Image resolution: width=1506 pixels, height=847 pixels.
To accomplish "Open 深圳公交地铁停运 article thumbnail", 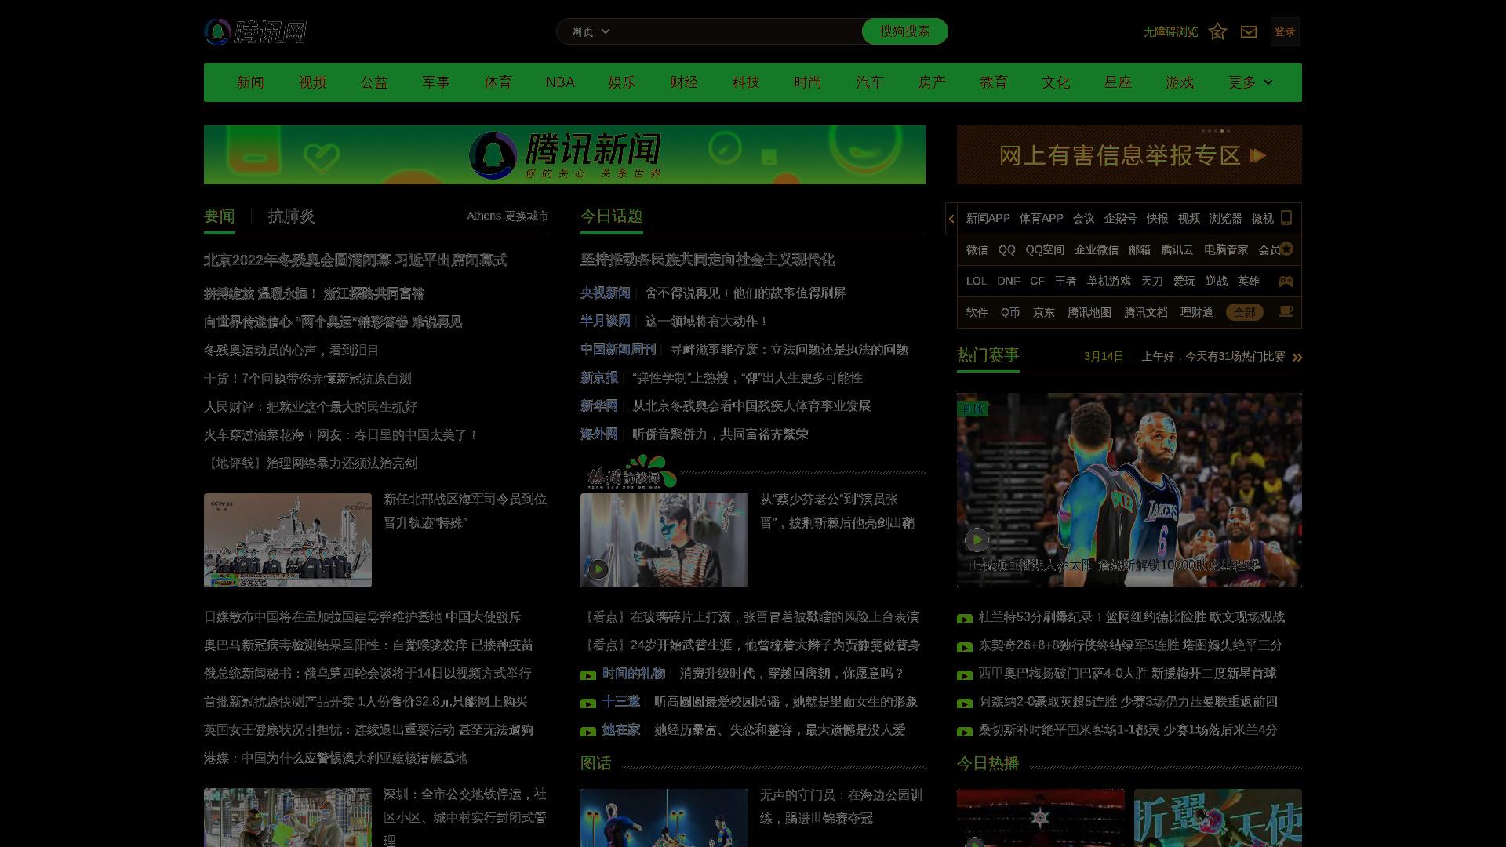I will pos(288,817).
